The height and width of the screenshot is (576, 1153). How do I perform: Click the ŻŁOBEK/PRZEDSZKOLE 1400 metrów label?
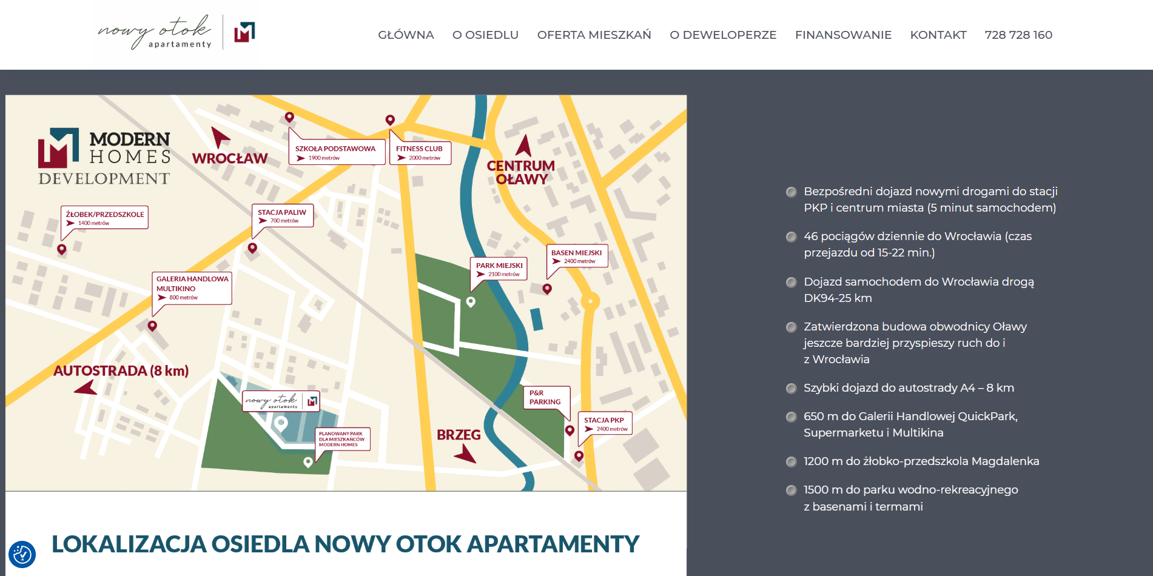pos(104,218)
